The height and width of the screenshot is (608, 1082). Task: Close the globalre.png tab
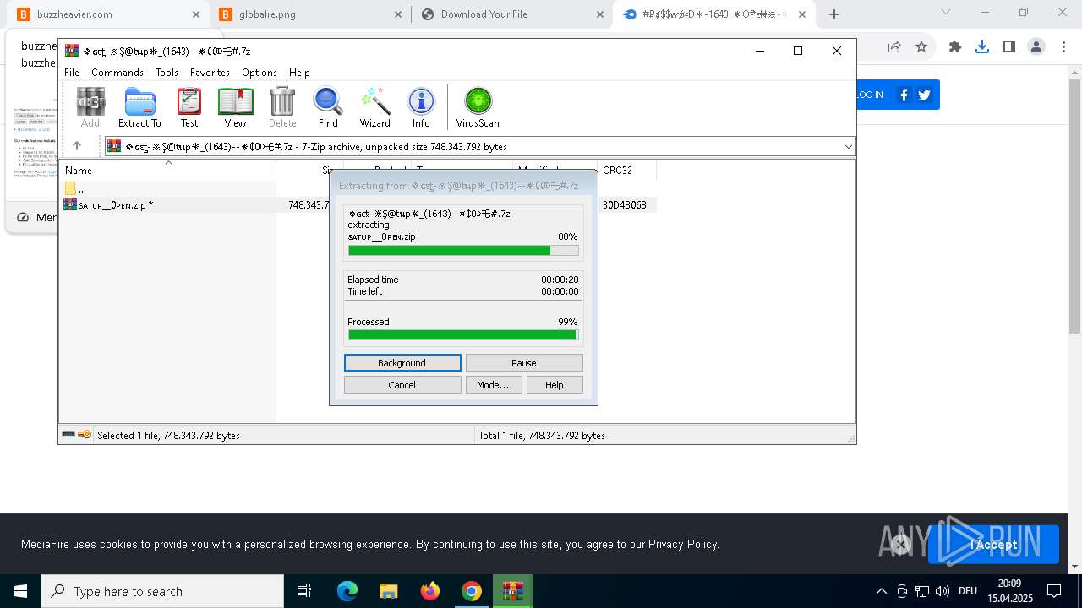[398, 14]
